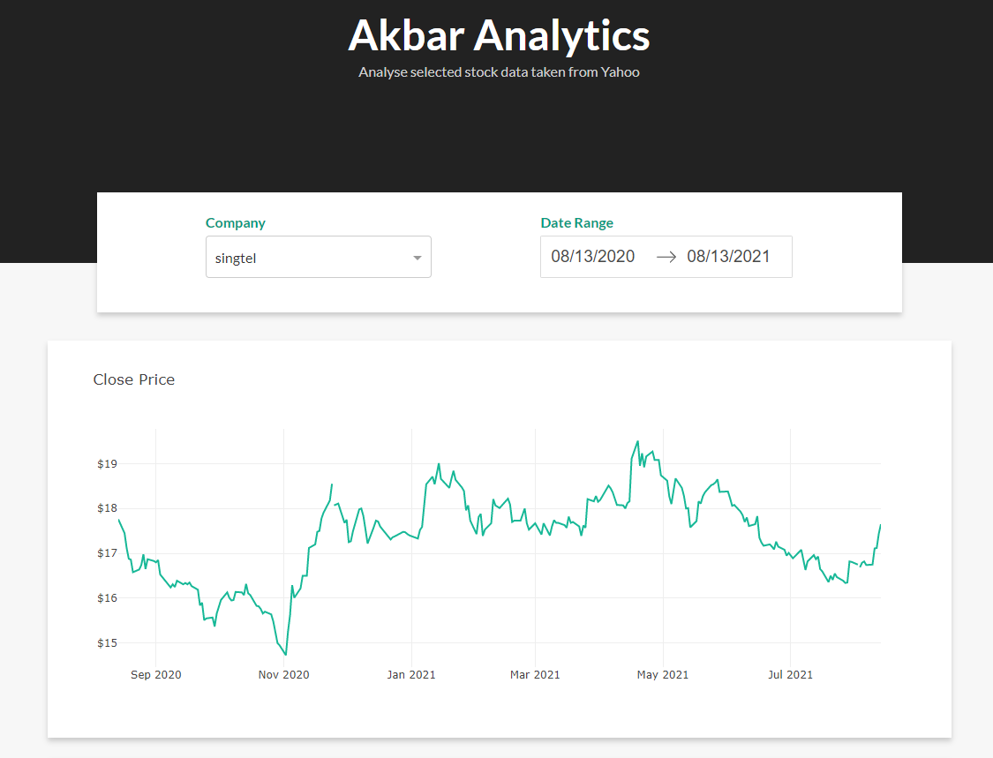Click the Yahoo subtitle text

pyautogui.click(x=498, y=71)
